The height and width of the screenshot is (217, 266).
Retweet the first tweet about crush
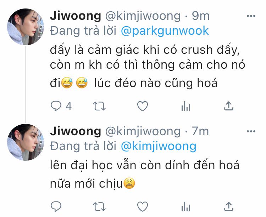coord(99,106)
